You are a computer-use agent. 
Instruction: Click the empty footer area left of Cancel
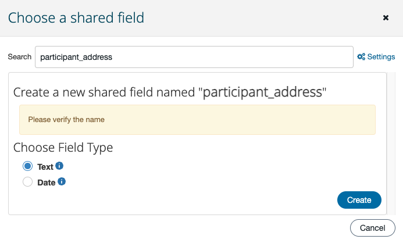(177, 228)
